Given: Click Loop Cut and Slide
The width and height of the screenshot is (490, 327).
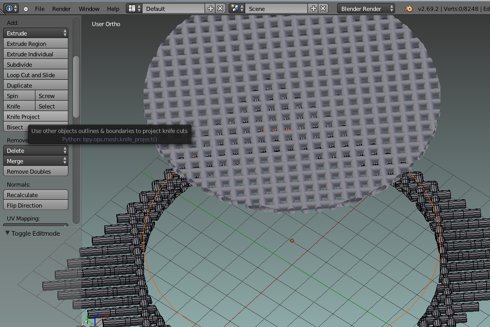Looking at the screenshot, I should tap(35, 75).
